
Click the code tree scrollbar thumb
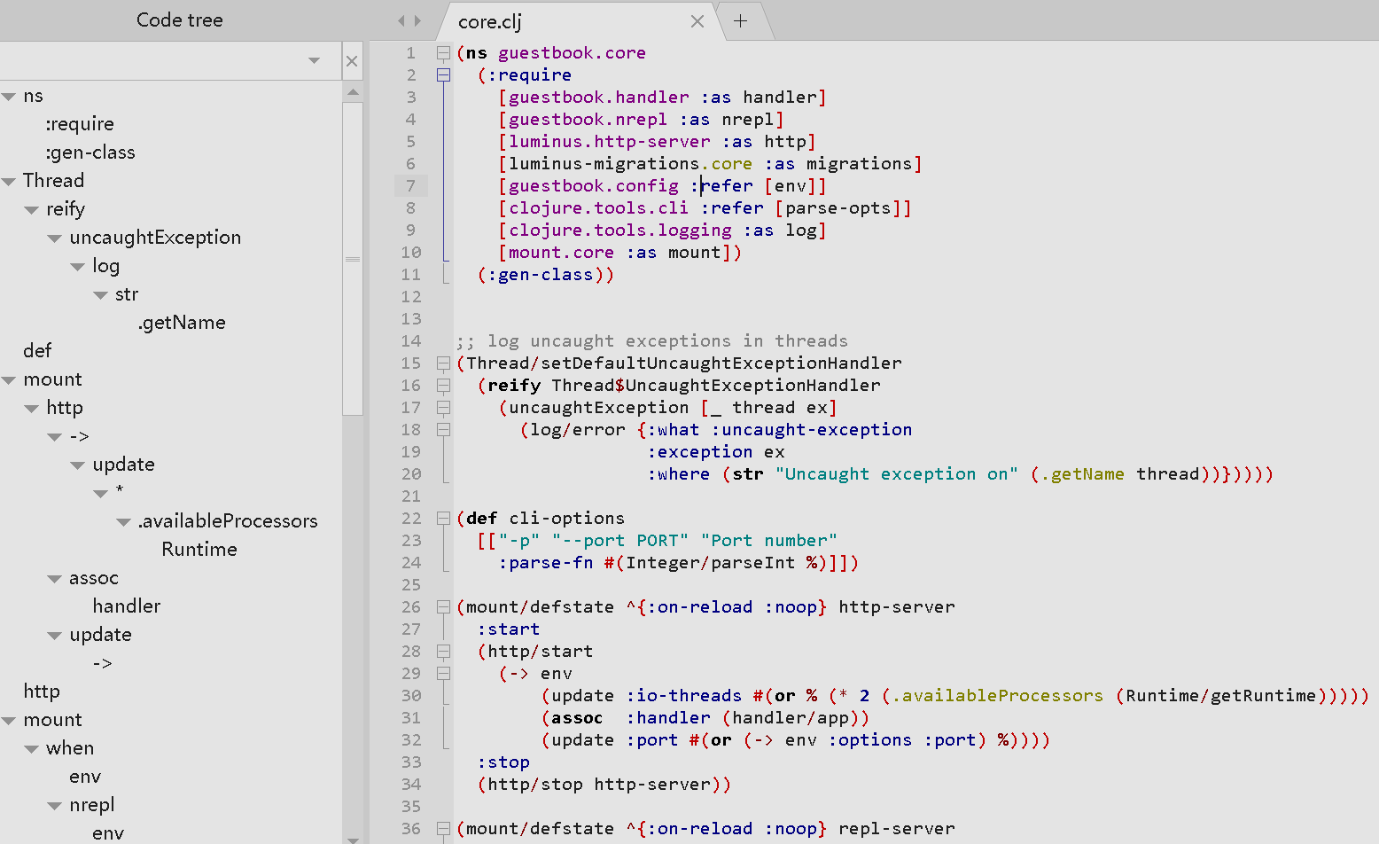[353, 258]
